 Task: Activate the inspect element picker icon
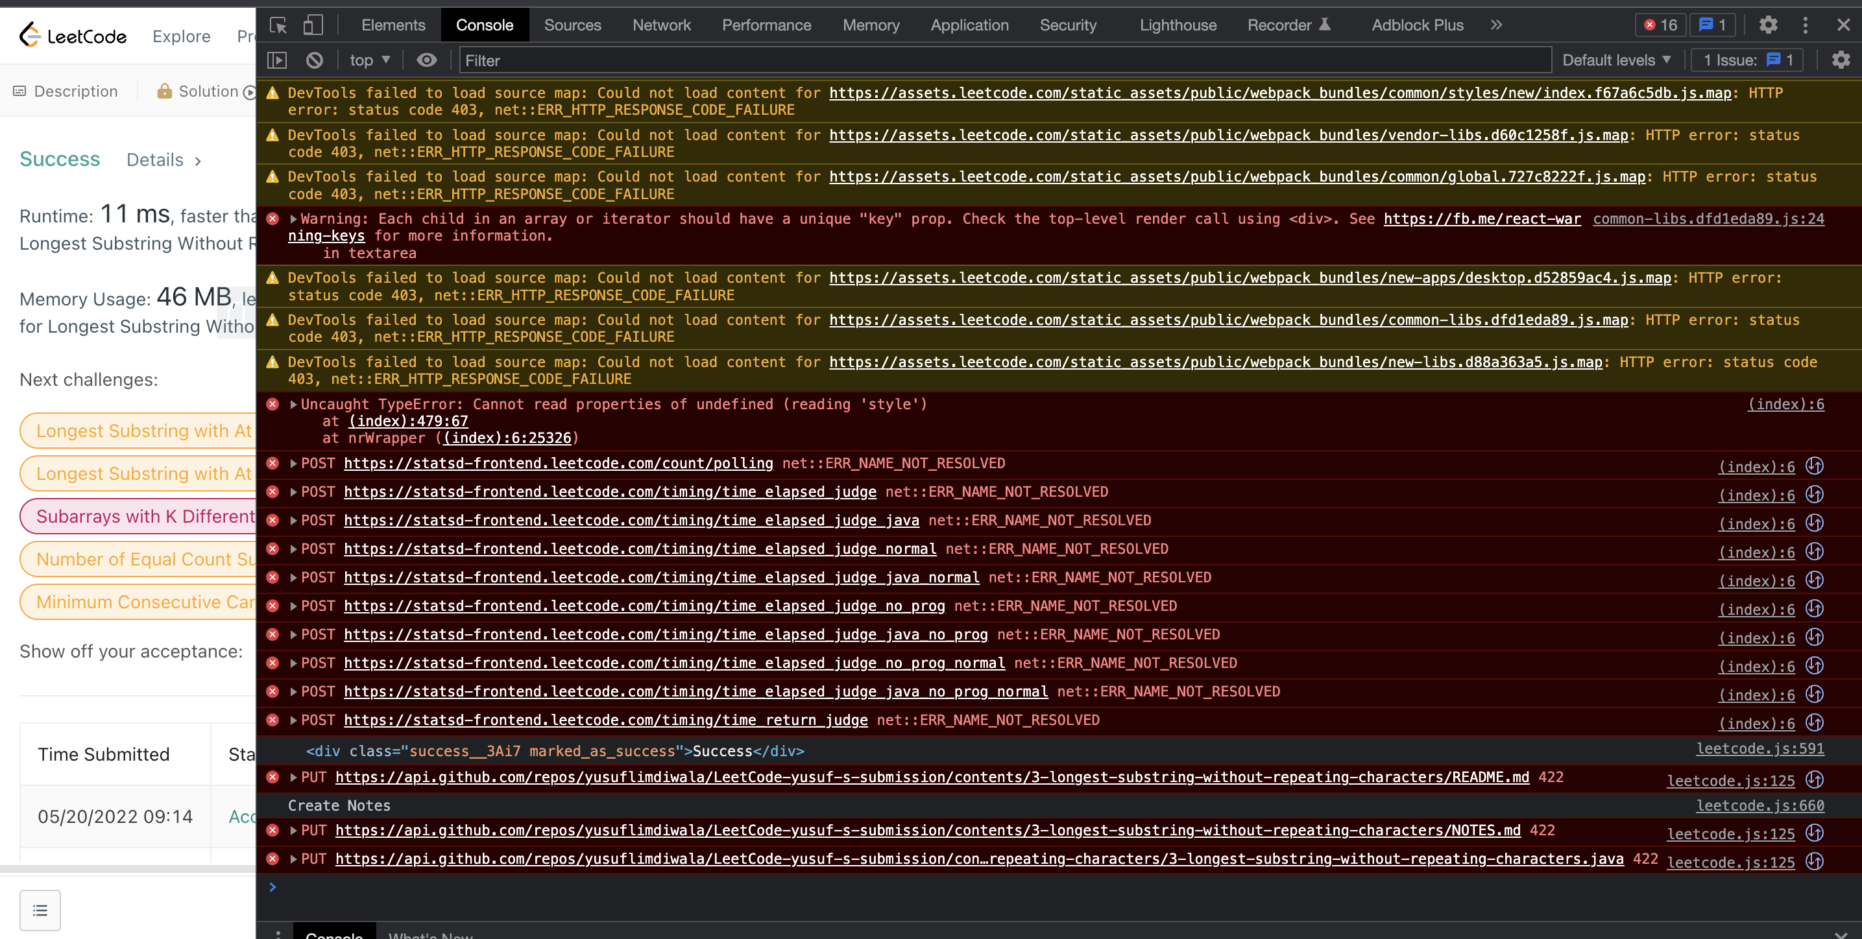278,25
